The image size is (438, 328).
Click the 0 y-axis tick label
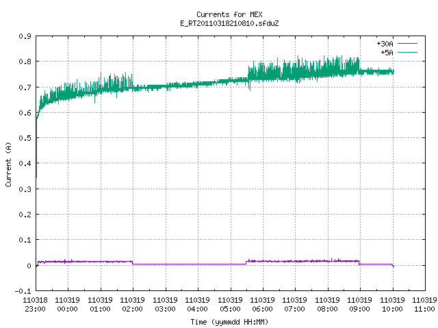29,266
